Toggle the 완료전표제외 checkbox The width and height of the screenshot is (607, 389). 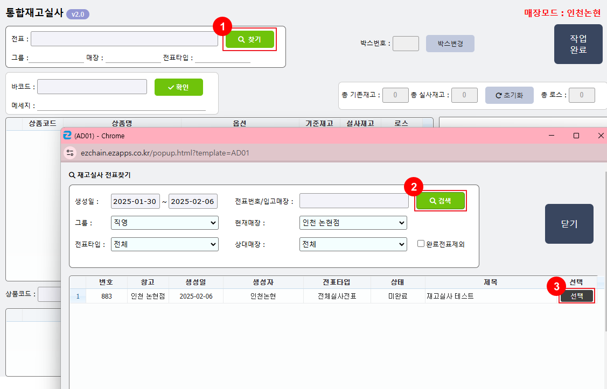tap(421, 244)
